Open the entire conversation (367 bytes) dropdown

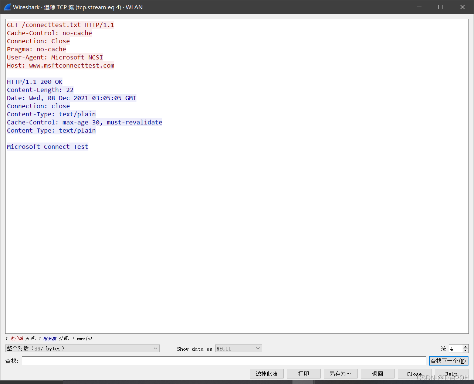(82, 348)
